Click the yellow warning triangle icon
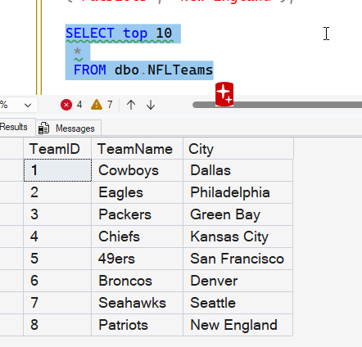The image size is (362, 347). [x=97, y=105]
